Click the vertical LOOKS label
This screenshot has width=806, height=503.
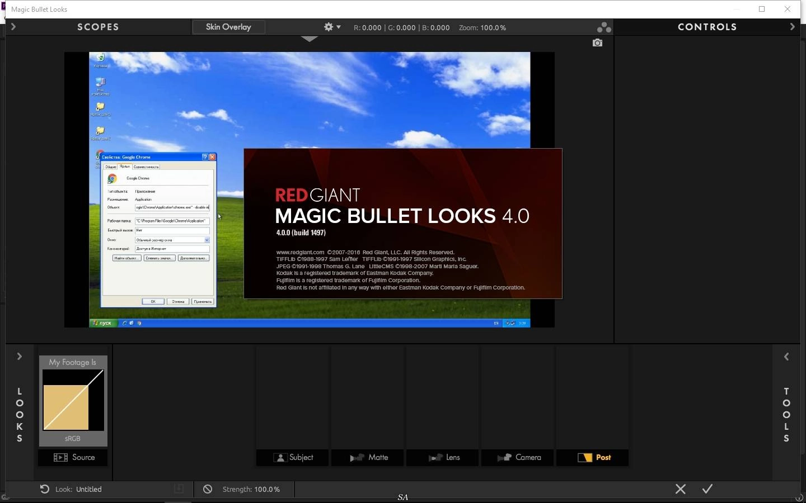[x=20, y=415]
